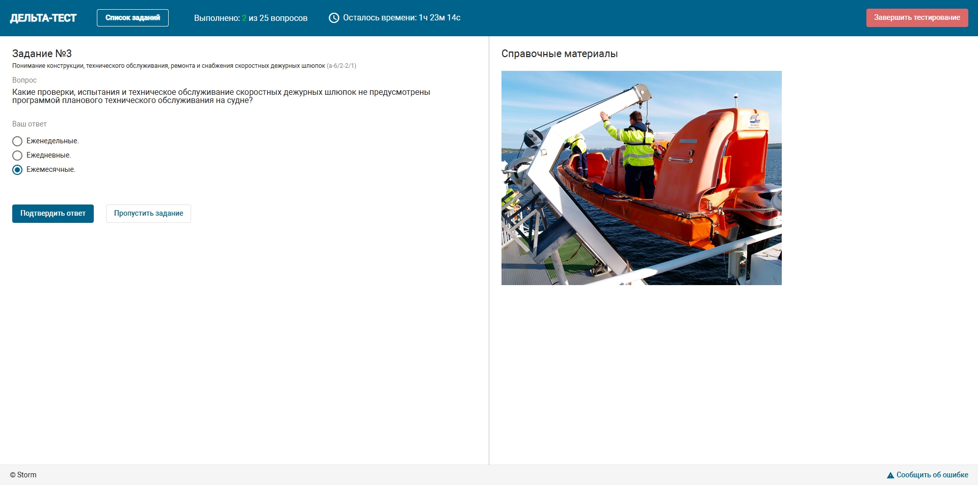Viewport: 978px width, 485px height.
Task: Confirm the answer with Подтвердить ответ
Action: (x=53, y=214)
